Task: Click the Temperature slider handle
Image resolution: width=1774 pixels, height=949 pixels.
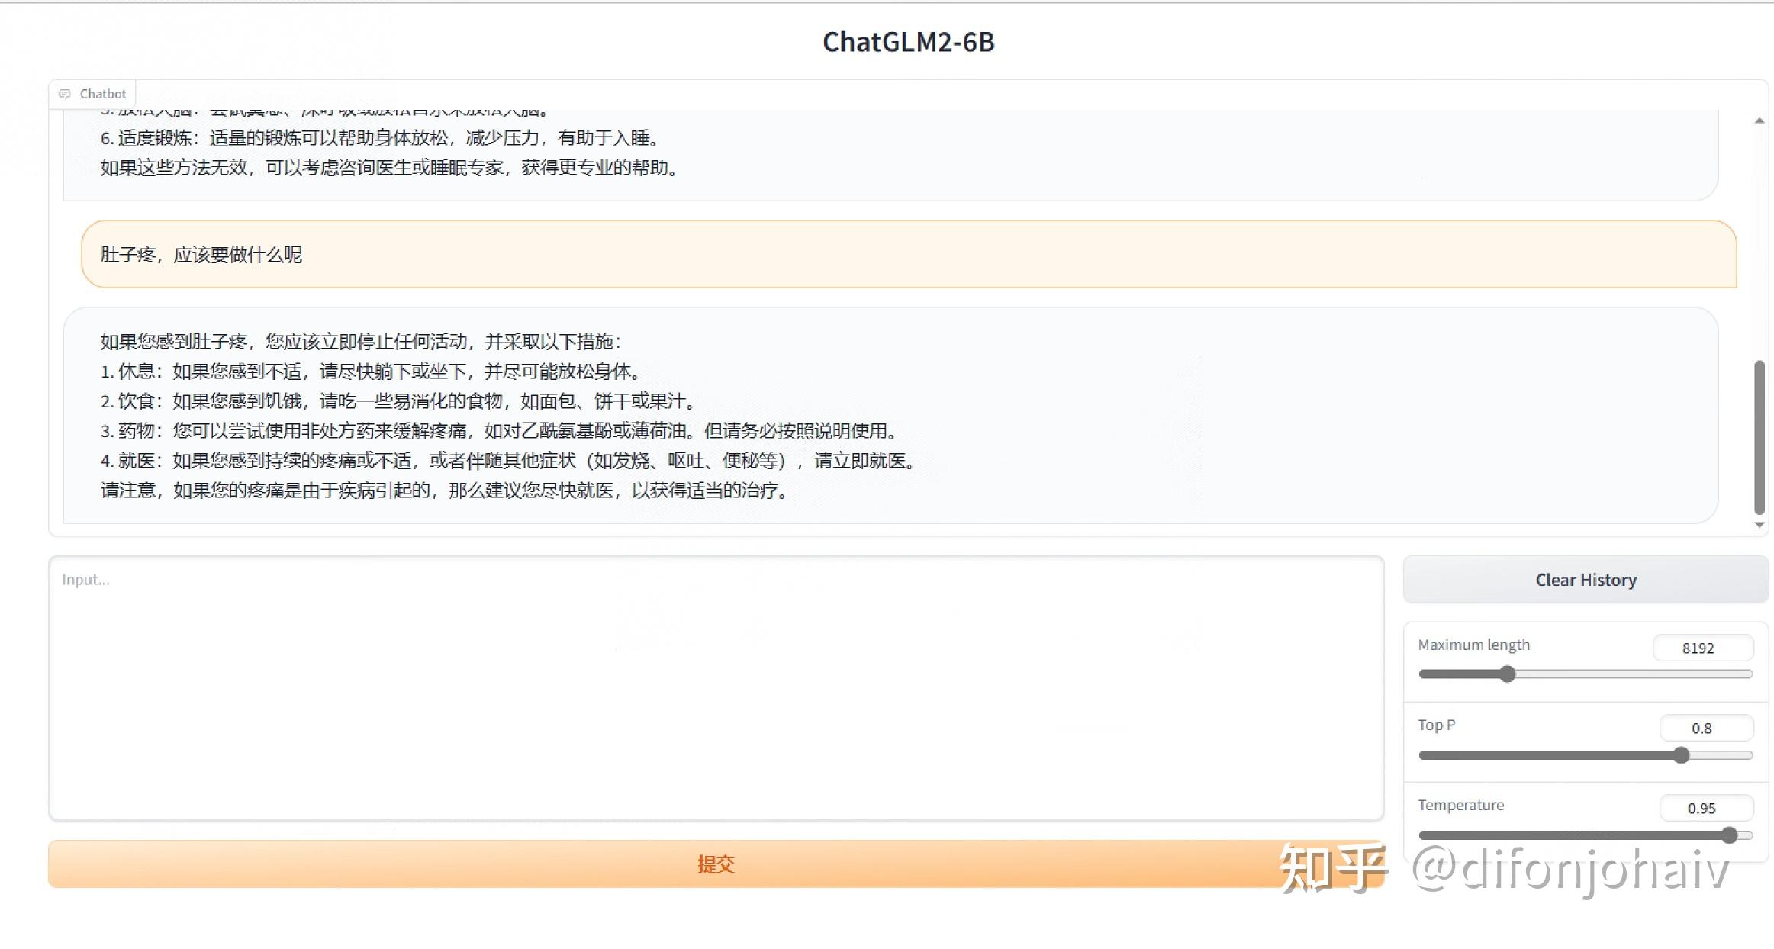Action: point(1730,835)
